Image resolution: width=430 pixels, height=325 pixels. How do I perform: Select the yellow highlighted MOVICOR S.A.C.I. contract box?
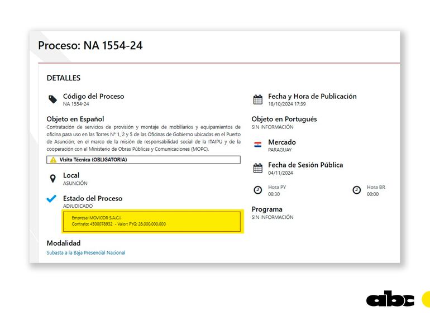tap(152, 221)
